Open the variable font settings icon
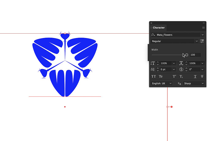This screenshot has width=217, height=141. pos(202,41)
